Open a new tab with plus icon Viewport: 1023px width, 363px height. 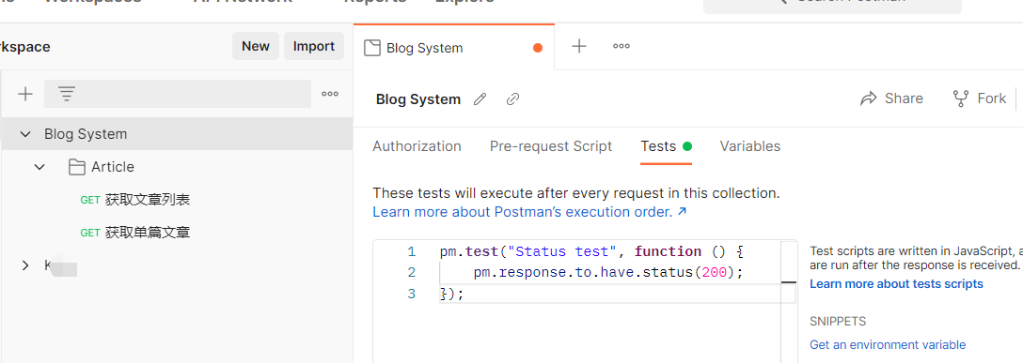(578, 46)
